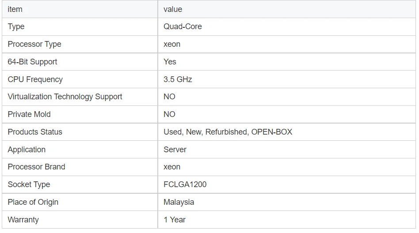Select the 'Private Mold' row label
This screenshot has width=419, height=233.
pyautogui.click(x=29, y=114)
